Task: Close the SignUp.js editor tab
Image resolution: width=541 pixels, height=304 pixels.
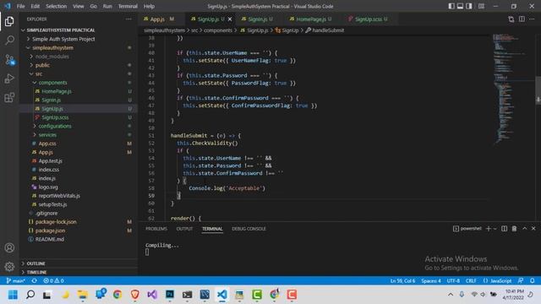Action: point(230,19)
